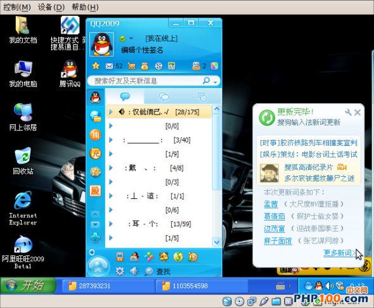Switch to the contacts chat-bubble tab

pyautogui.click(x=125, y=96)
